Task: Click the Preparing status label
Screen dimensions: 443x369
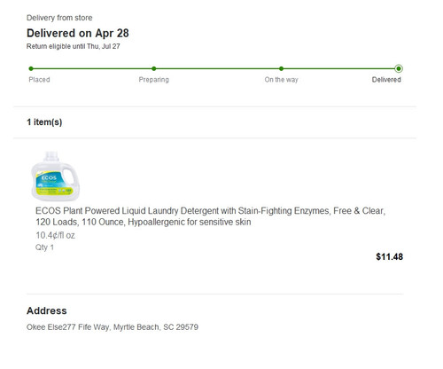Action: 154,80
